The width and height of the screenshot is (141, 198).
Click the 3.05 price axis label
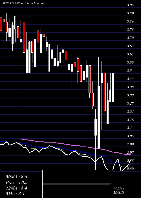[x=130, y=136]
